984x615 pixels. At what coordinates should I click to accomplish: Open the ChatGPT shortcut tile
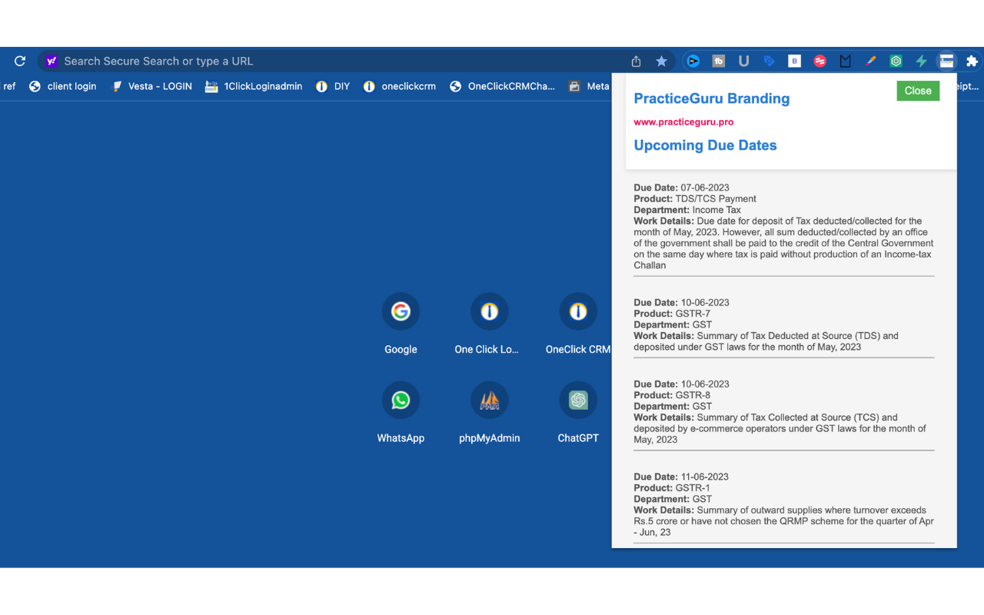click(x=578, y=413)
